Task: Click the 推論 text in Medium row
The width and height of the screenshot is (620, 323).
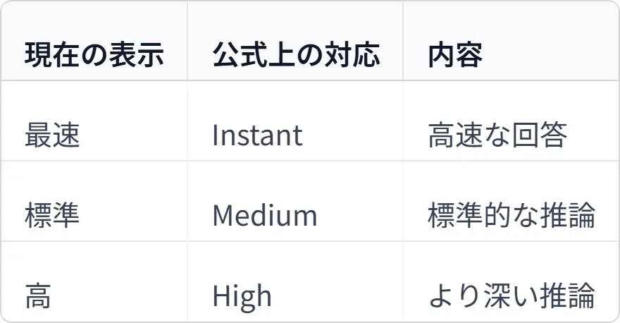Action: click(568, 215)
